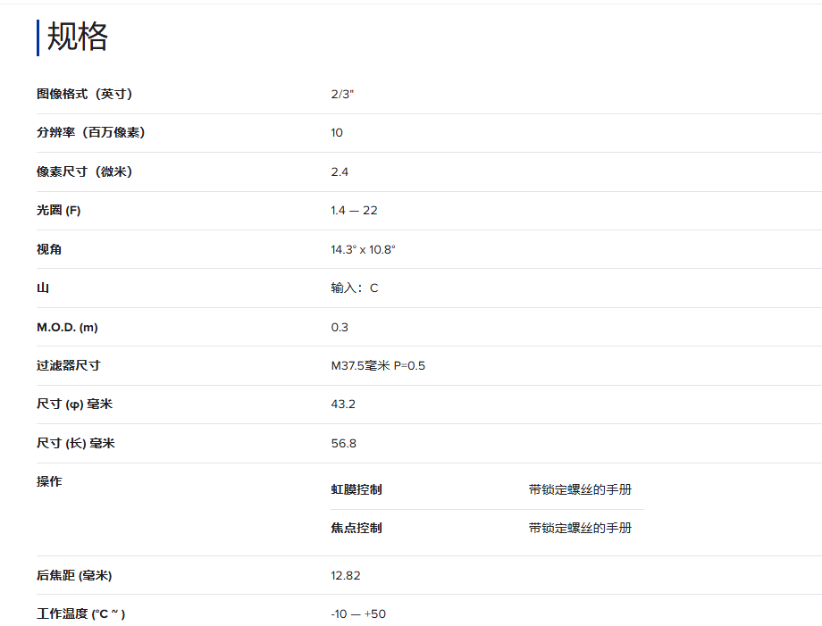Click the 分辨率（百万像素） label

(90, 133)
